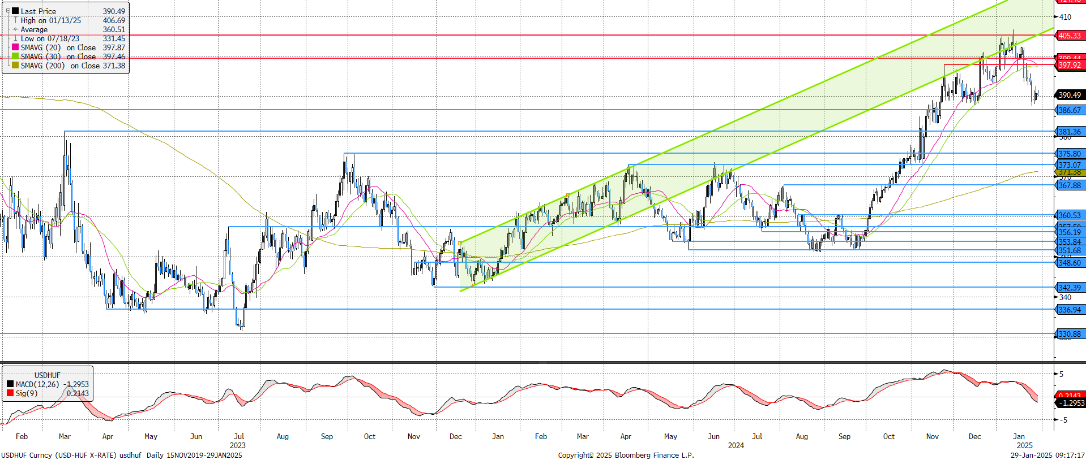Image resolution: width=1086 pixels, height=460 pixels.
Task: Select the blue 336.94 level tag
Action: pyautogui.click(x=1070, y=310)
